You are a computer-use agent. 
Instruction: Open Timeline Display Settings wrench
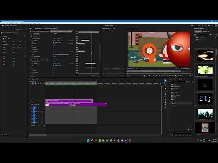point(41,83)
